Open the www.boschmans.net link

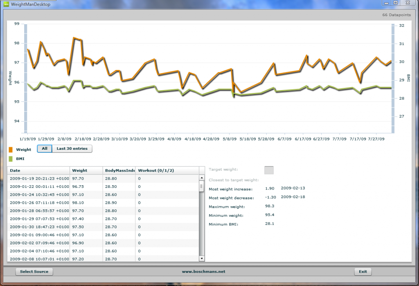(x=204, y=272)
